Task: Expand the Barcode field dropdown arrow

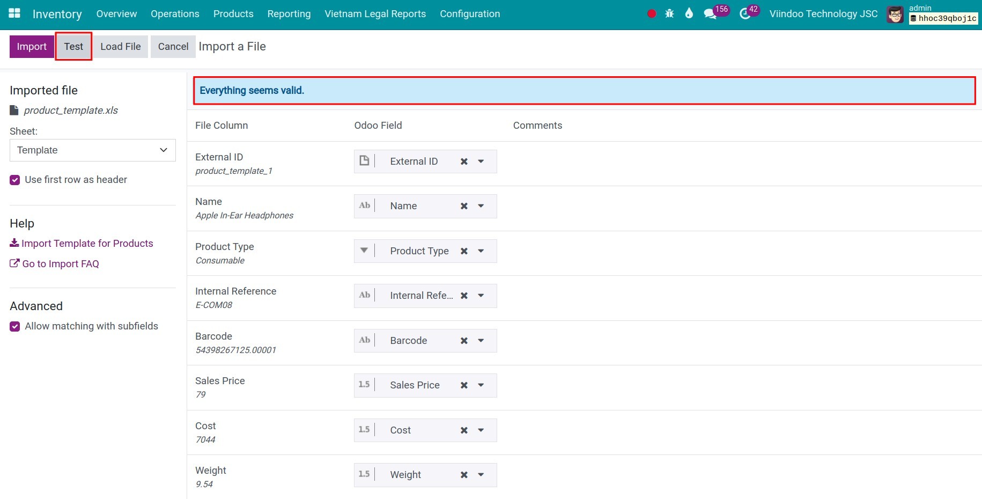Action: coord(481,341)
